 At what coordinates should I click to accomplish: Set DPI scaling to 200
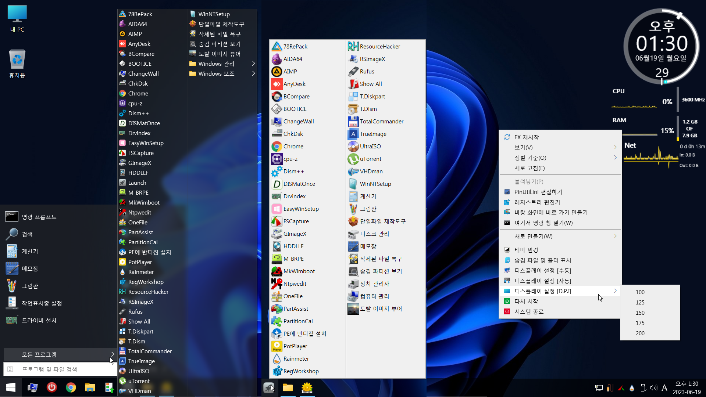650,333
